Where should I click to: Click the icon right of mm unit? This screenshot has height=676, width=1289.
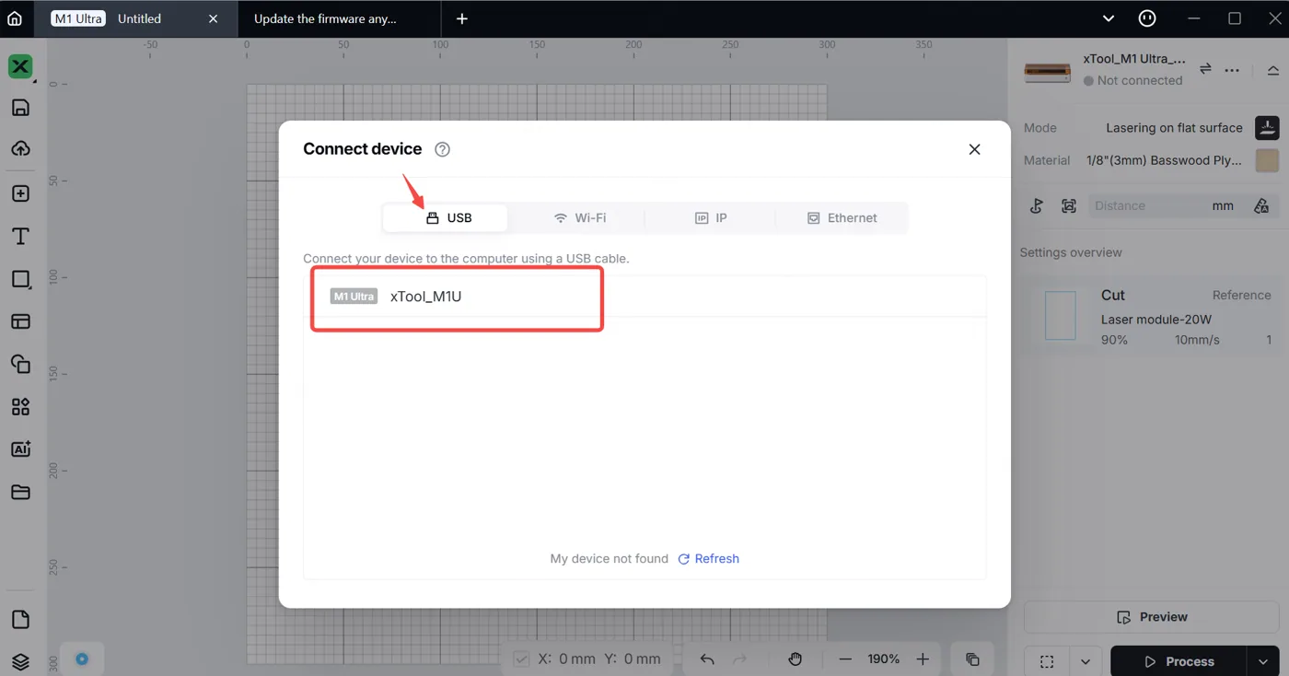pos(1261,206)
